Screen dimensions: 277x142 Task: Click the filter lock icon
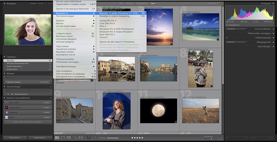click(222, 3)
